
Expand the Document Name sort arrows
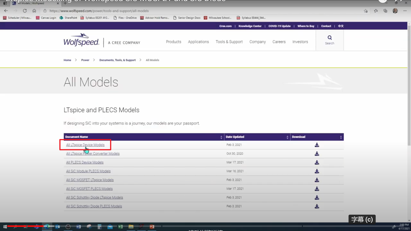(221, 137)
